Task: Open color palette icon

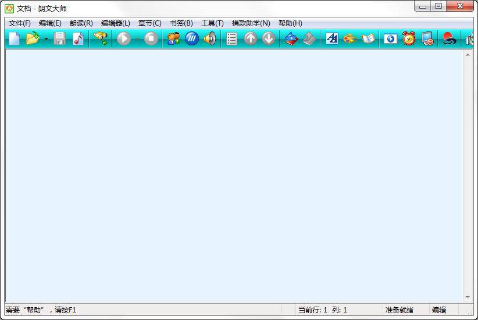Action: pyautogui.click(x=350, y=39)
